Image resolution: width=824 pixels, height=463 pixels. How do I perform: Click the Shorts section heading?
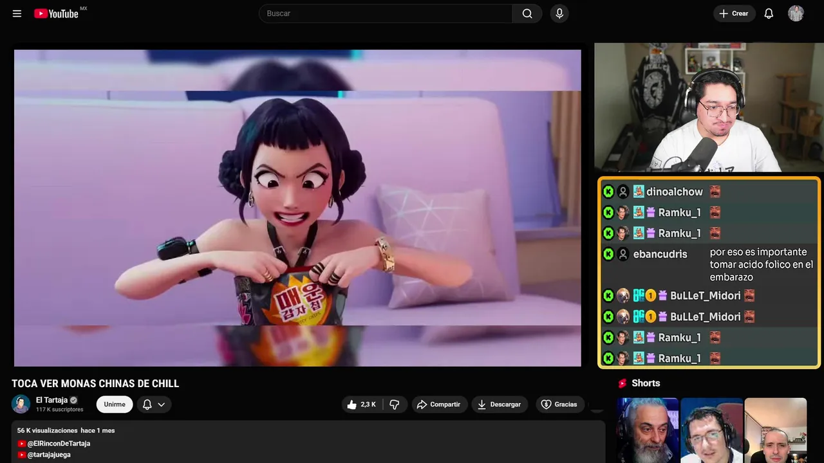(x=646, y=383)
